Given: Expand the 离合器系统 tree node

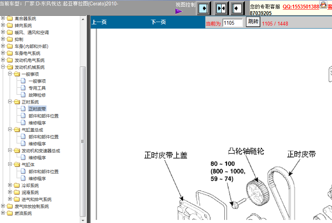Looking at the screenshot, I should coord(3,19).
